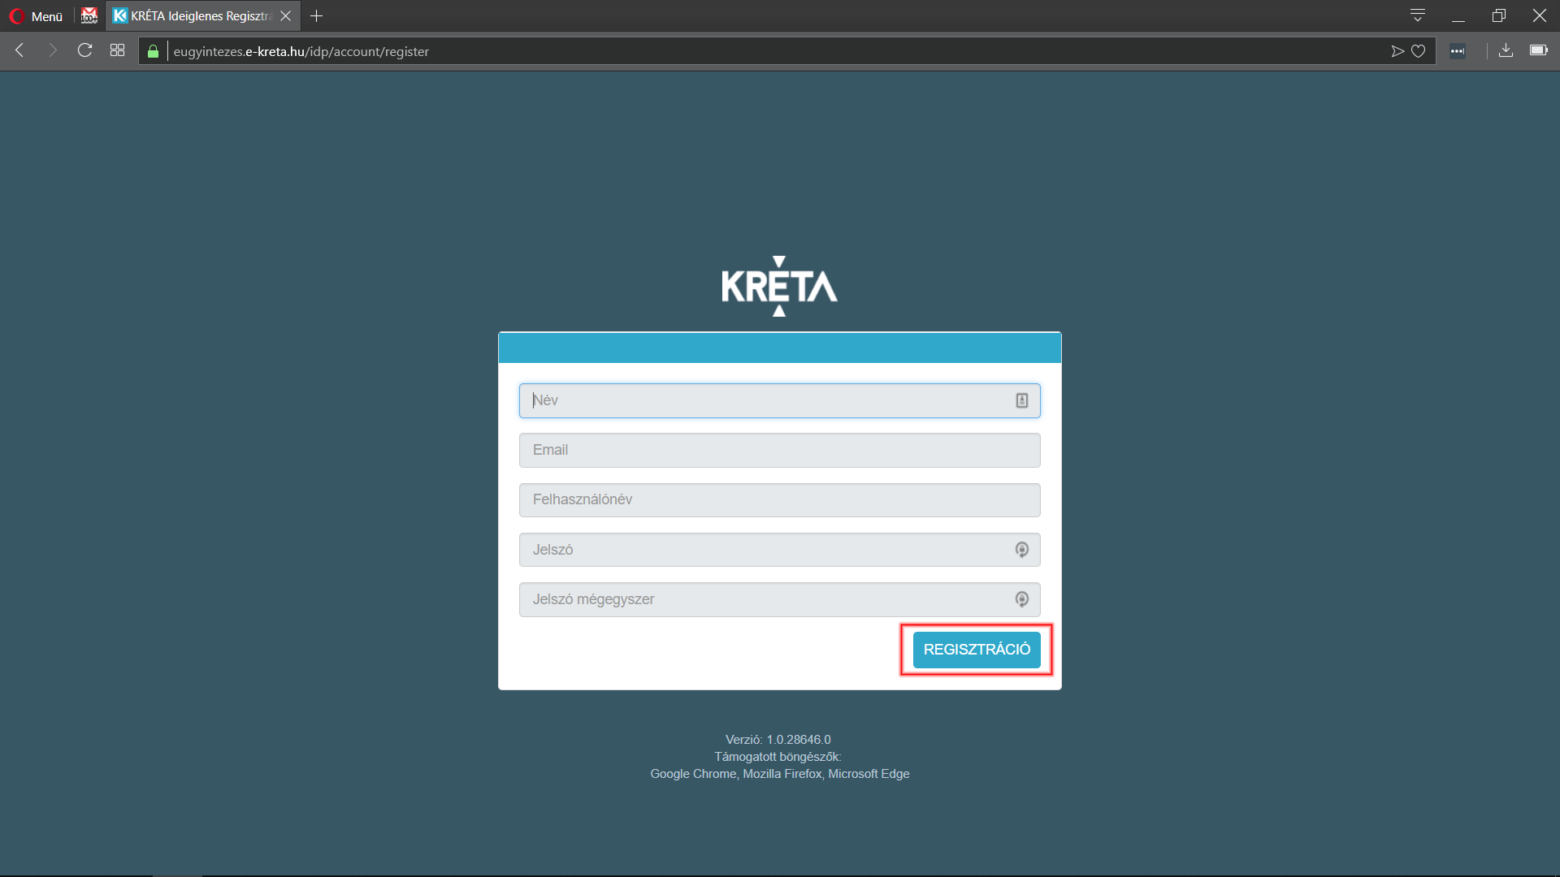Click the Jelszó password field
This screenshot has width=1560, height=877.
pos(780,550)
